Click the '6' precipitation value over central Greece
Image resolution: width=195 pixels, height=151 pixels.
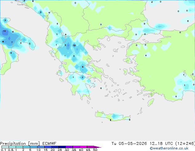click(82, 67)
